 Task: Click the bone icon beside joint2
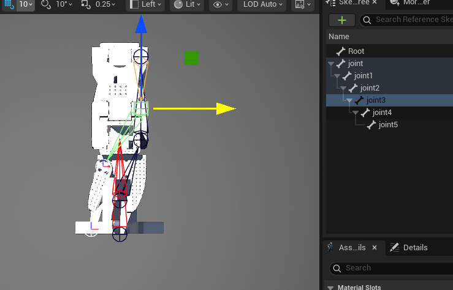coord(353,88)
